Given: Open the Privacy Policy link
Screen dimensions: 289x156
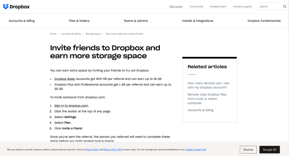Looking at the screenshot, I should click(92, 150).
